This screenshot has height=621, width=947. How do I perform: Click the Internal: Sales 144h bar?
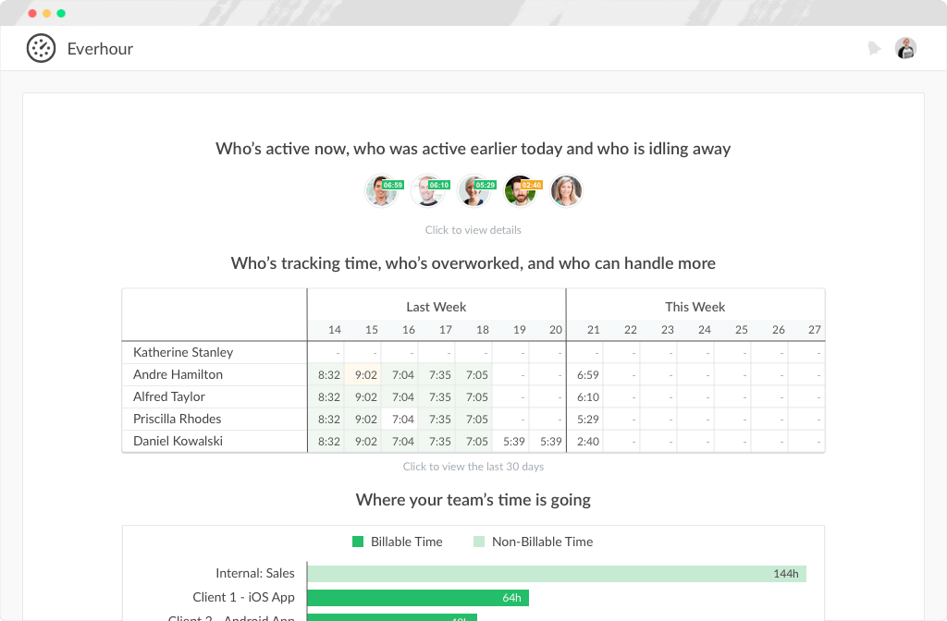pos(556,573)
